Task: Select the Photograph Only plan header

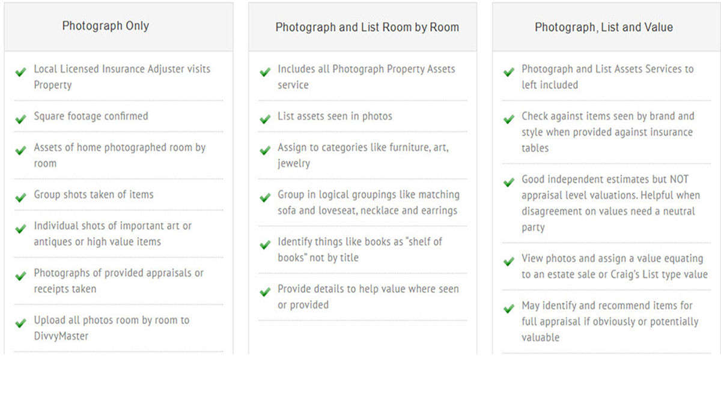Action: [x=106, y=26]
